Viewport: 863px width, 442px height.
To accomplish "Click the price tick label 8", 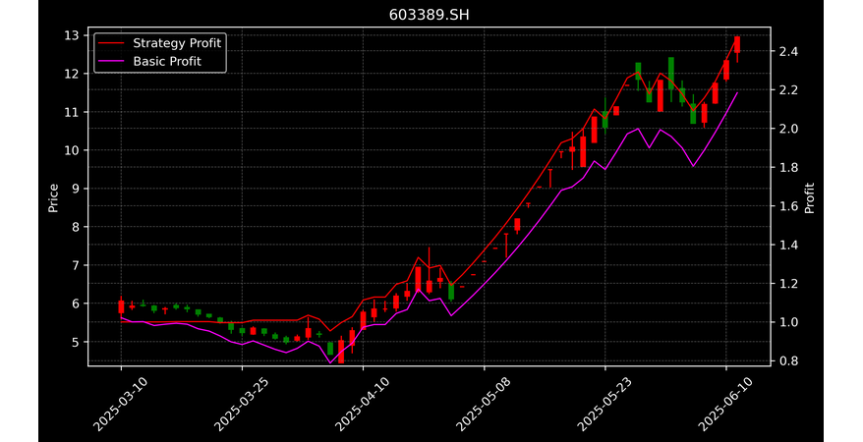I will point(77,227).
